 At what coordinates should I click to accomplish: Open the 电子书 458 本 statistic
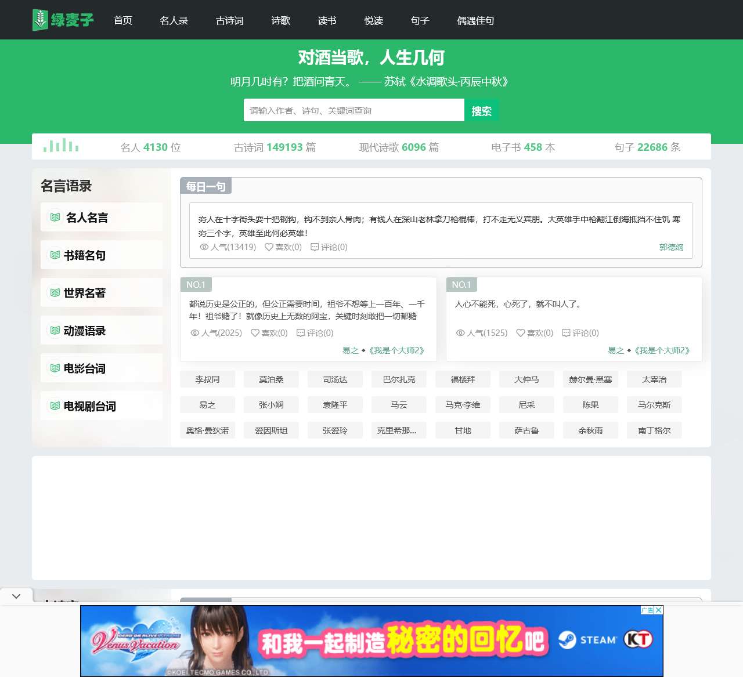pyautogui.click(x=523, y=147)
